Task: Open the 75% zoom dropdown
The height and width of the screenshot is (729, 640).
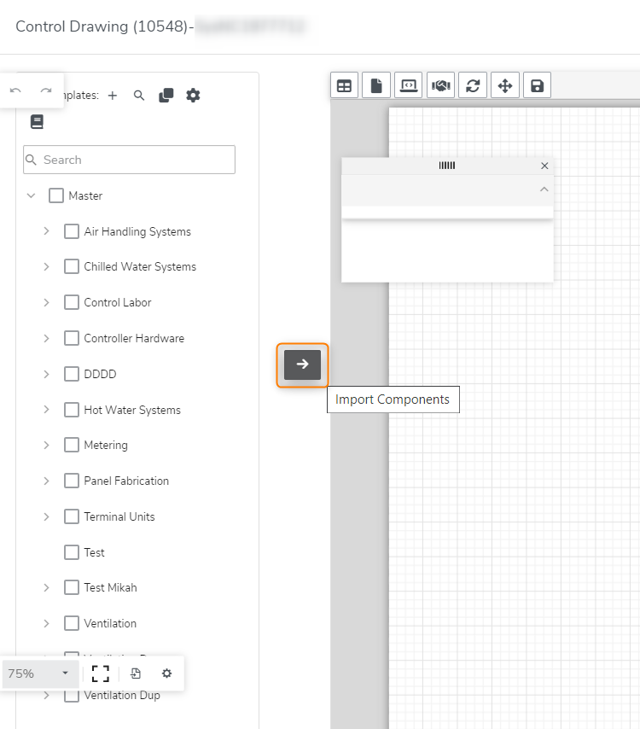Action: click(39, 674)
